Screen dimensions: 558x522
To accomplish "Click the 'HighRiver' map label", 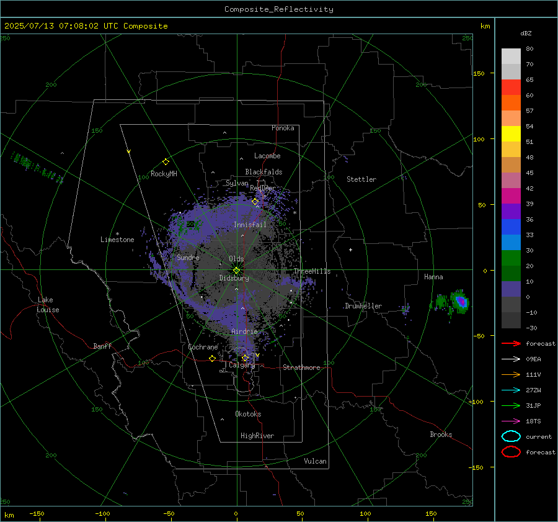I will pyautogui.click(x=257, y=436).
